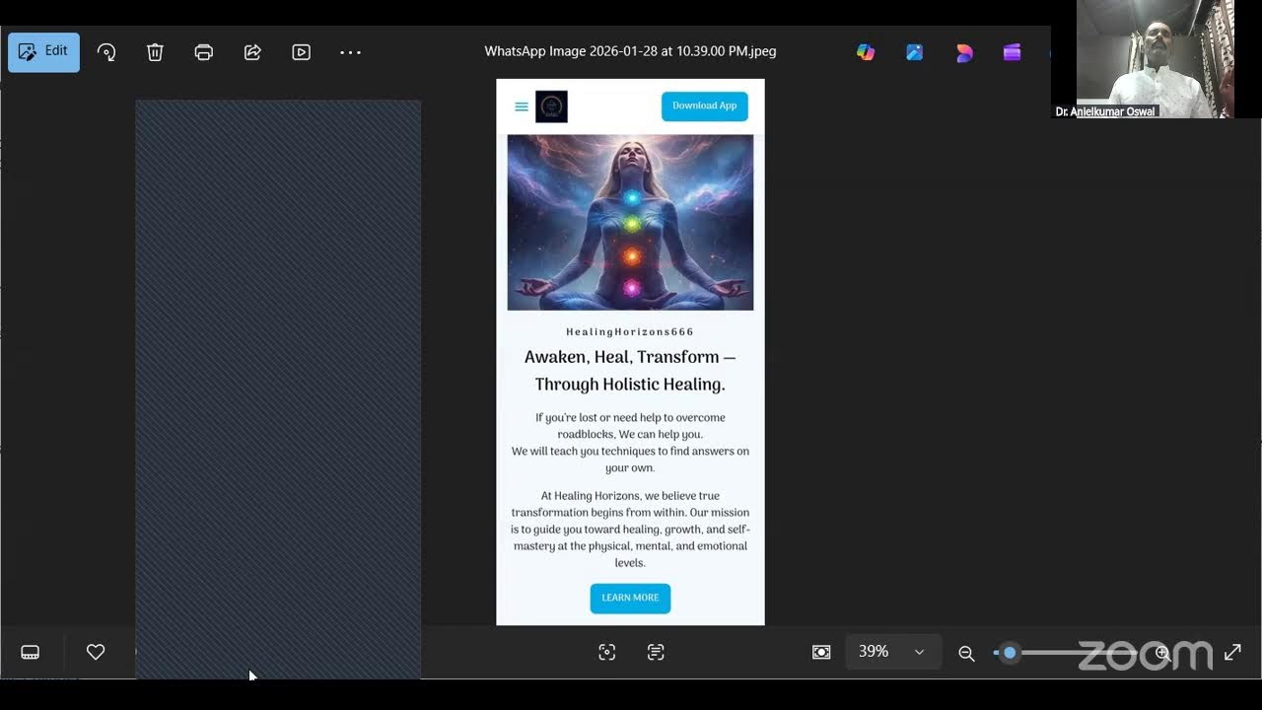Click the chakra meditation image
1262x710 pixels.
pos(630,223)
